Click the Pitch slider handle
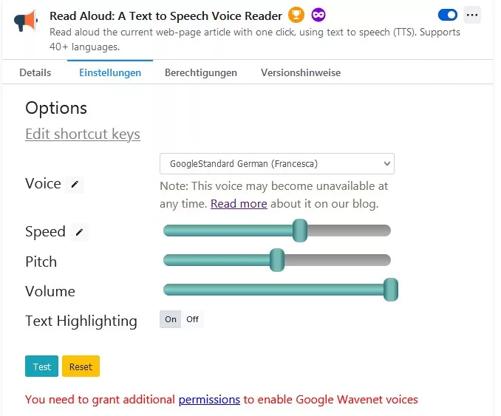Image resolution: width=501 pixels, height=416 pixels. pos(277,260)
